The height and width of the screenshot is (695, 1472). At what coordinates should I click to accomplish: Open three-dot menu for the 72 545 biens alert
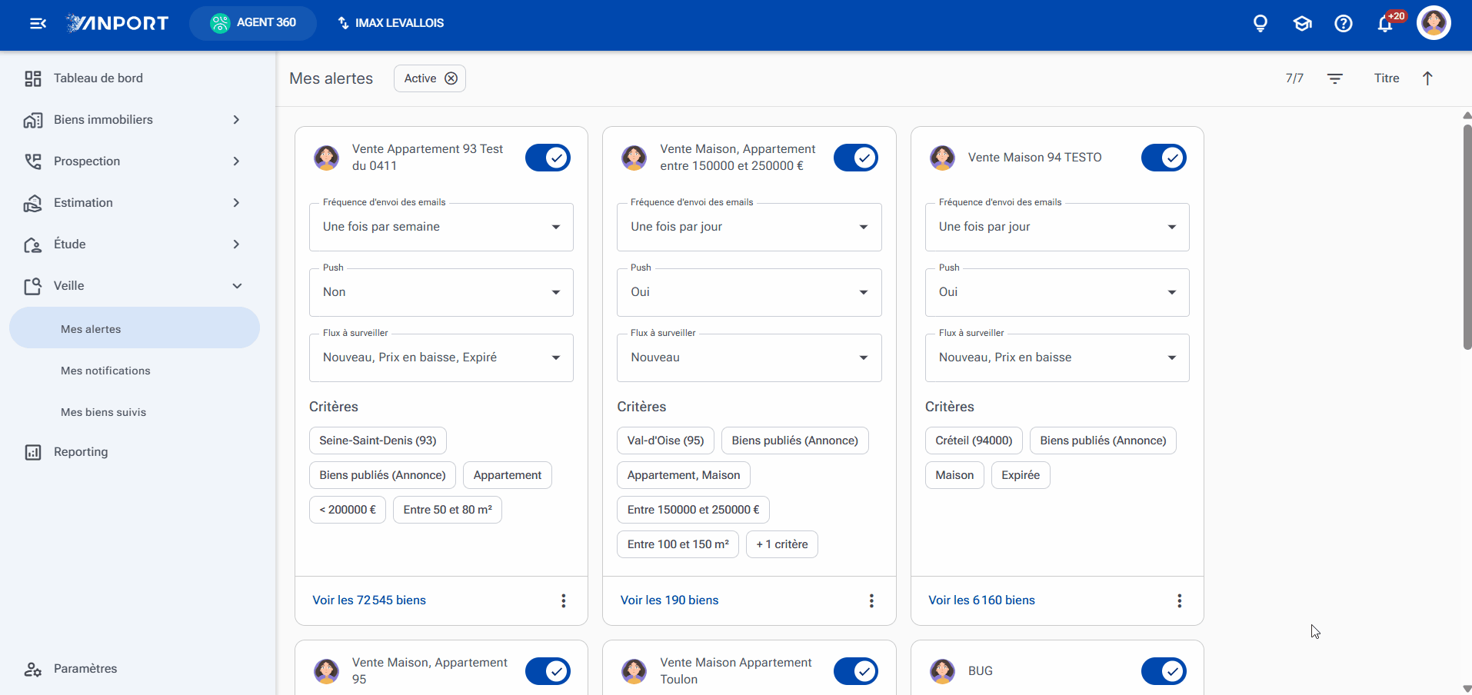[564, 600]
